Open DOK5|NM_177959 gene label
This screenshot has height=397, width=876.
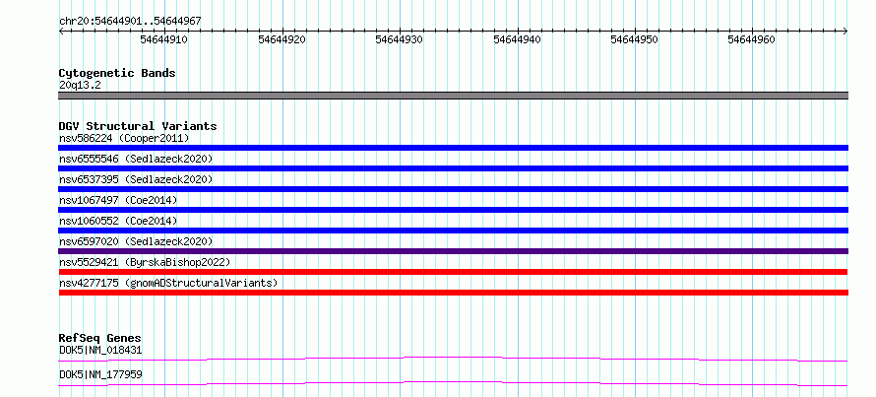pyautogui.click(x=100, y=374)
